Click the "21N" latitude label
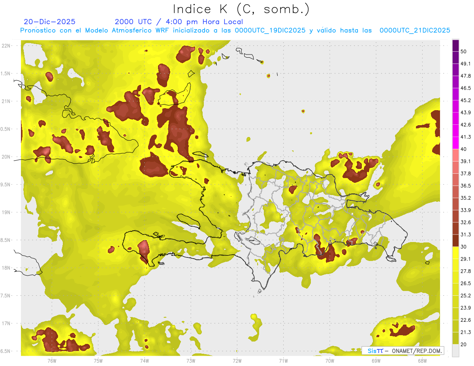Viewport: 474px width, 366px height. click(6, 101)
